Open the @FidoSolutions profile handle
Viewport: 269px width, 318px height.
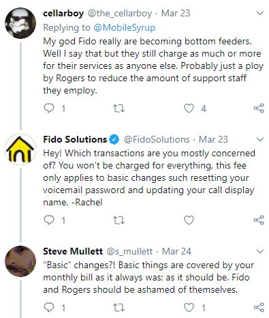tap(157, 139)
